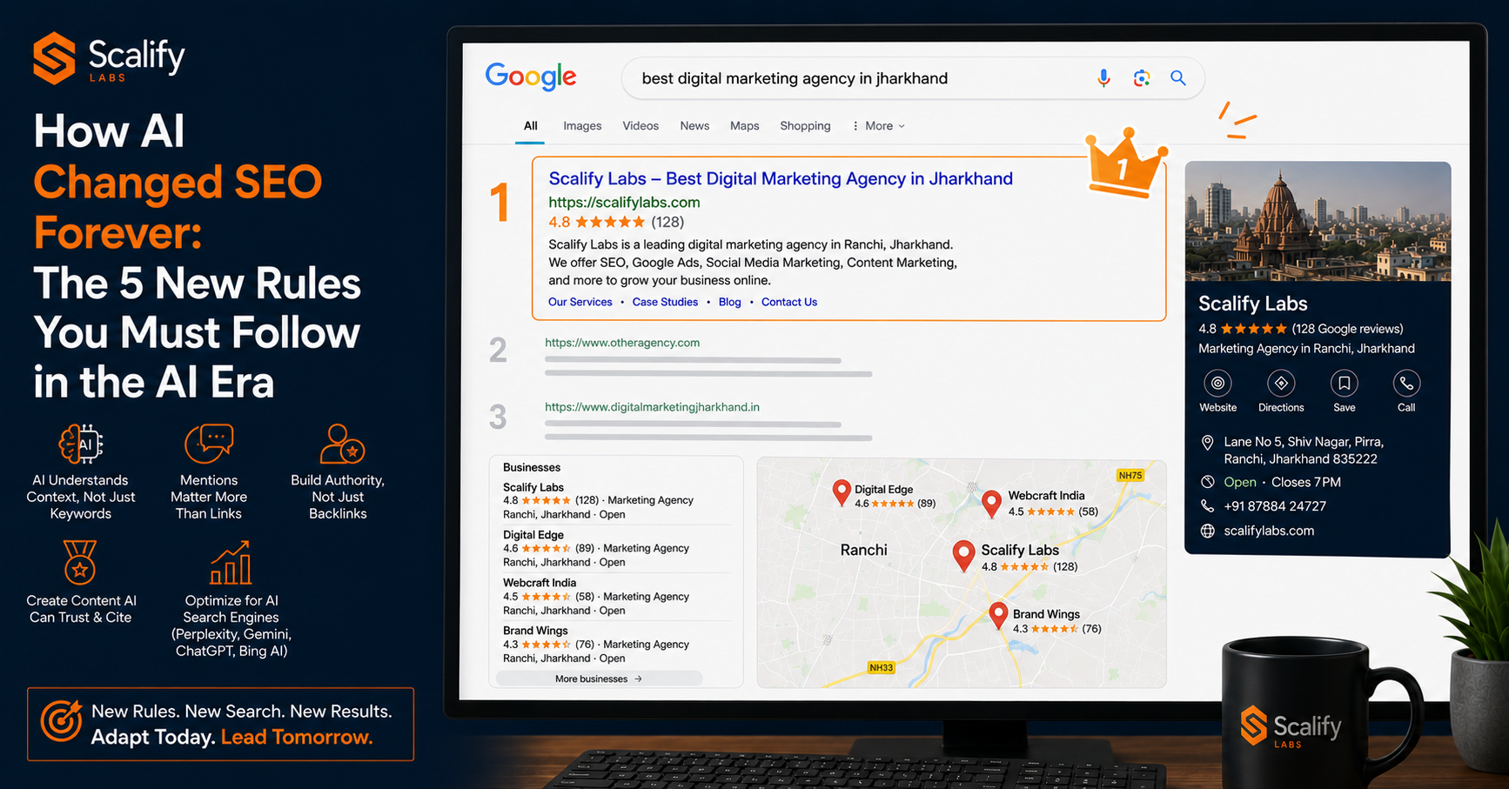Open the Website icon in Scalify Labs panel

click(1217, 383)
